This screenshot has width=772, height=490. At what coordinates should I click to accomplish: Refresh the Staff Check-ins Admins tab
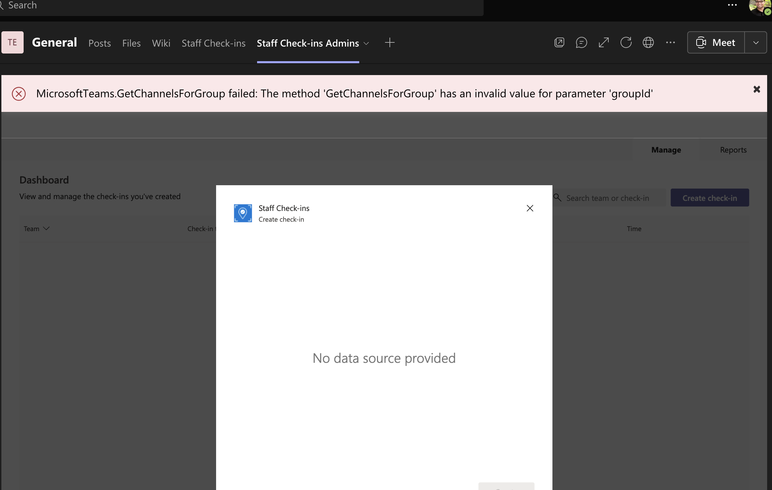tap(626, 42)
